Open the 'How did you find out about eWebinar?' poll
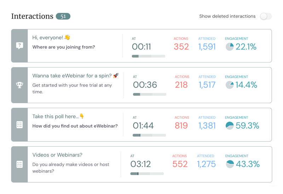Image resolution: width=283 pixels, height=194 pixels. pos(75,126)
